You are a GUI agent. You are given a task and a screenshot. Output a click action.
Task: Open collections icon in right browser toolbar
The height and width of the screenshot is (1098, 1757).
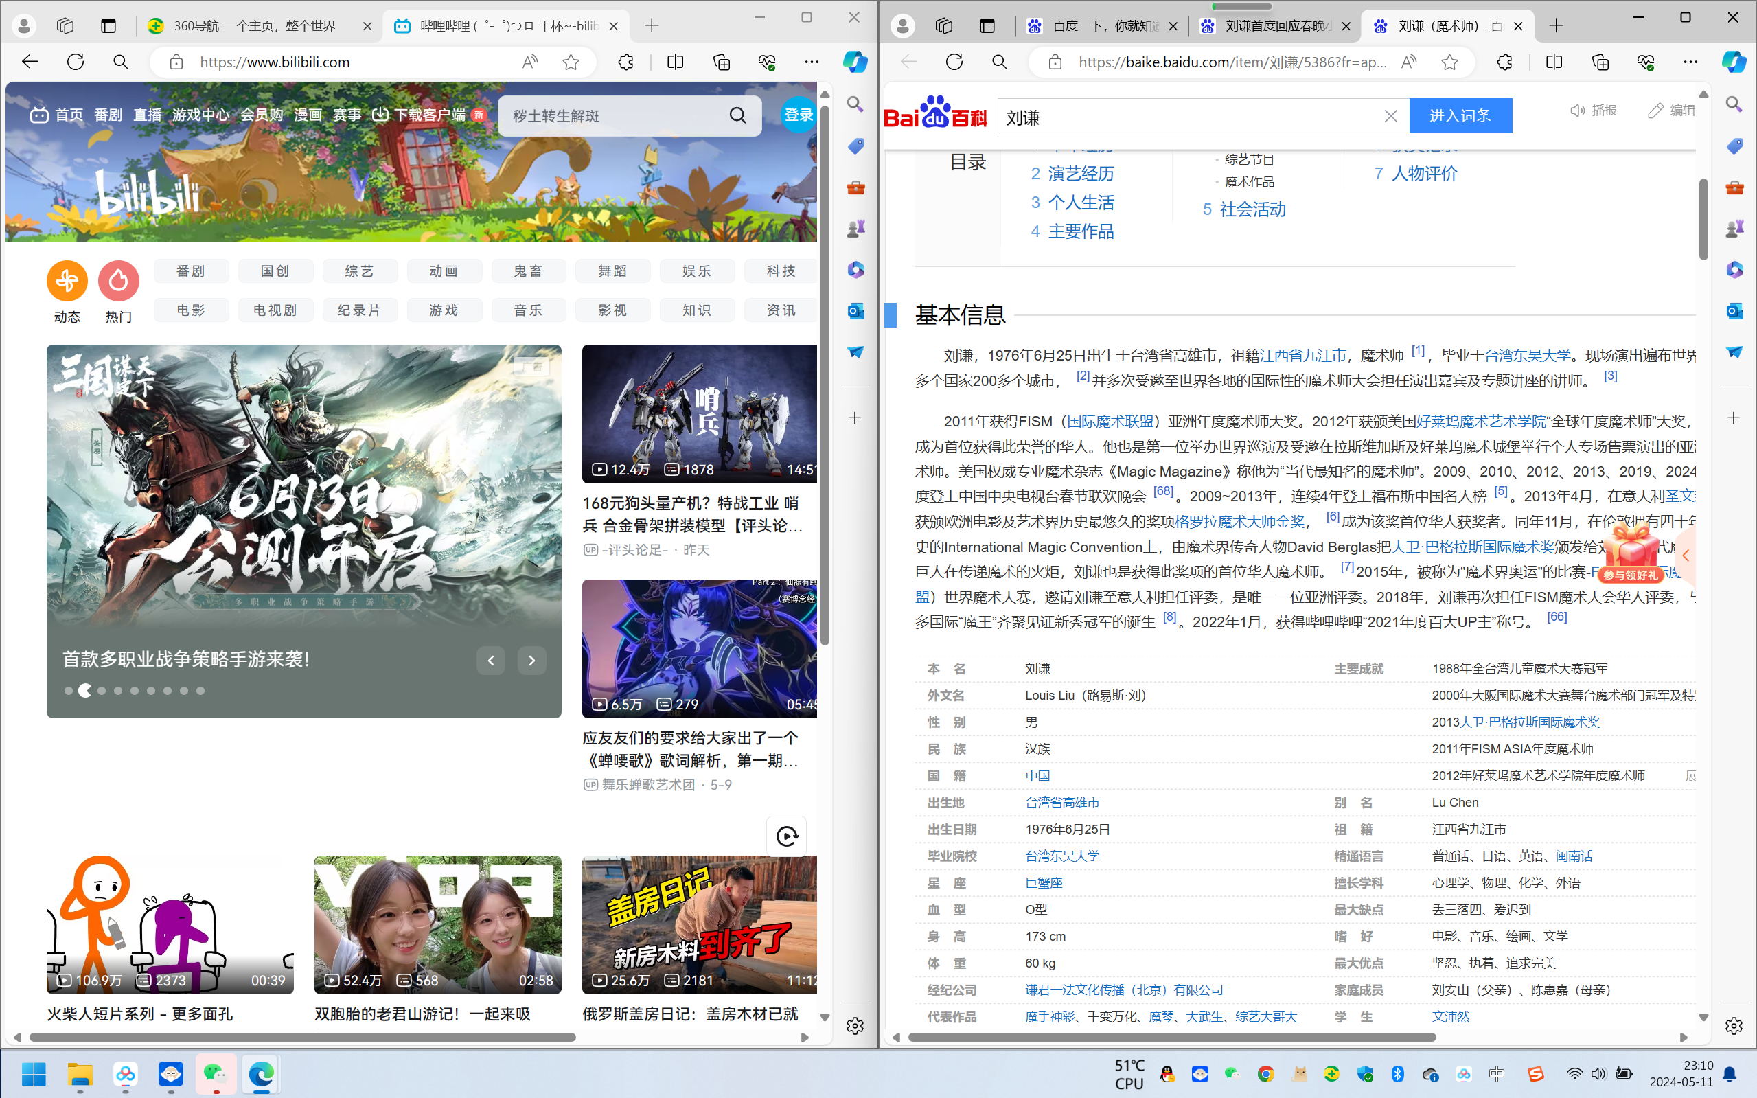tap(1600, 62)
